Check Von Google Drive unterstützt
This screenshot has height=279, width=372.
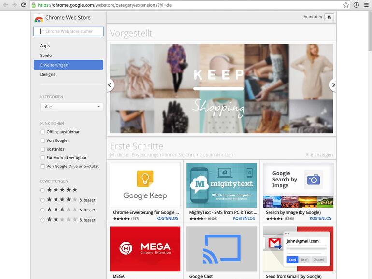click(x=43, y=167)
